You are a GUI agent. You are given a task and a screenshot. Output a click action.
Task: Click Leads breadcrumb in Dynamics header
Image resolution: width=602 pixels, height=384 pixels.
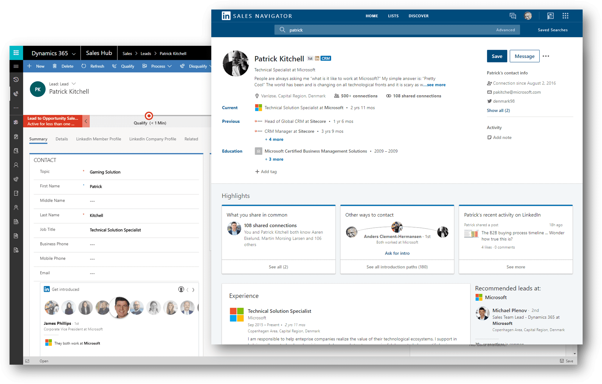click(x=146, y=54)
